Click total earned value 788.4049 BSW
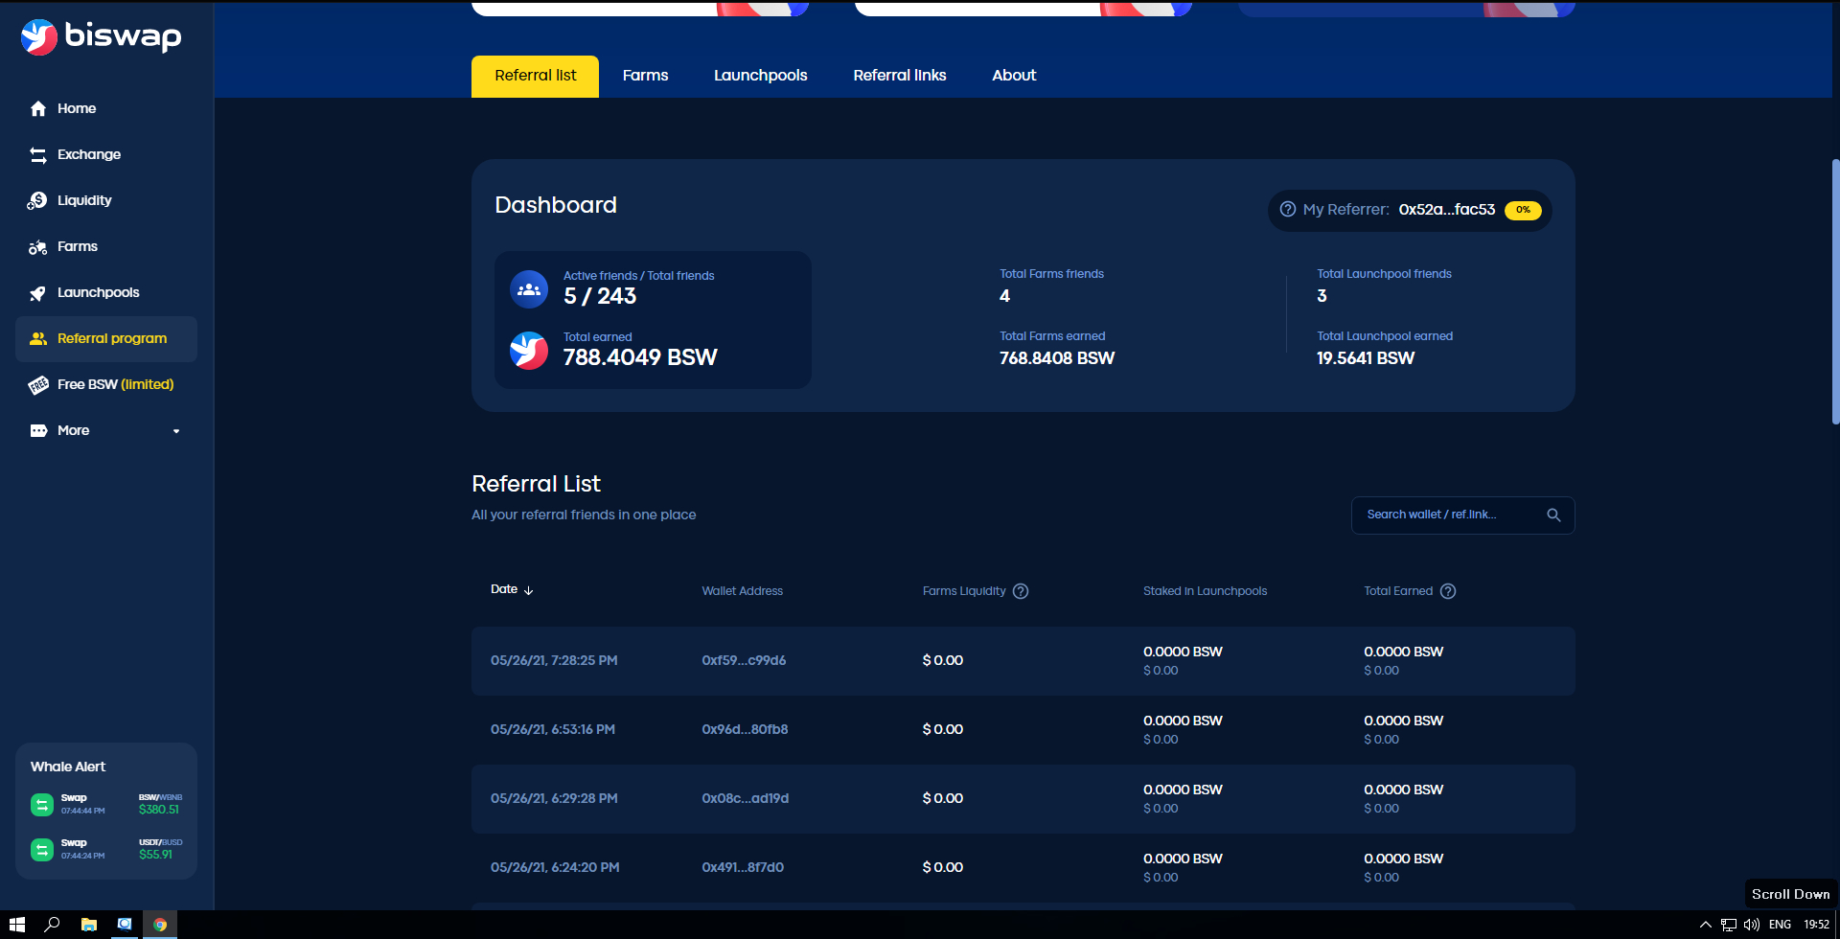Image resolution: width=1840 pixels, height=939 pixels. (640, 357)
